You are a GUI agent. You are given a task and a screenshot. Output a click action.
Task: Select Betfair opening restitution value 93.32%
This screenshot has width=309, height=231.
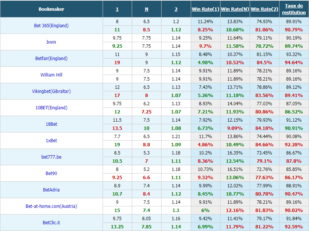coord(294,54)
